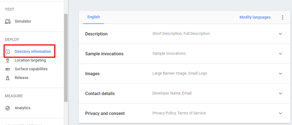Viewport: 292px width, 125px height.
Task: Click the sidebar vertical scrollbar
Action: coord(66,57)
